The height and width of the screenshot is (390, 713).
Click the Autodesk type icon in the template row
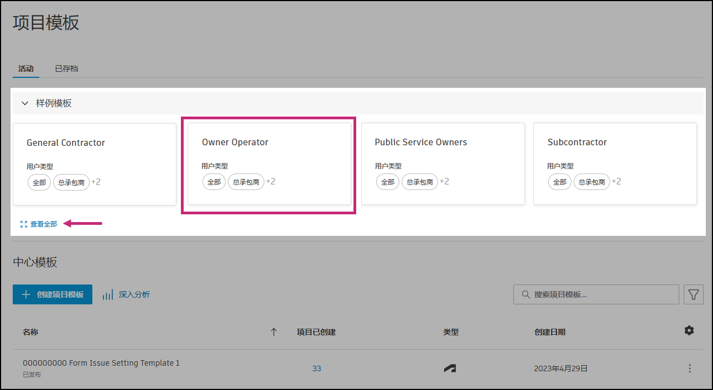click(x=450, y=368)
